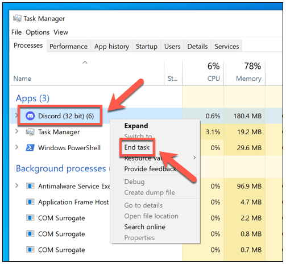Select the Windows PowerShell process row
Screen dimensions: 286x264
[x=69, y=148]
